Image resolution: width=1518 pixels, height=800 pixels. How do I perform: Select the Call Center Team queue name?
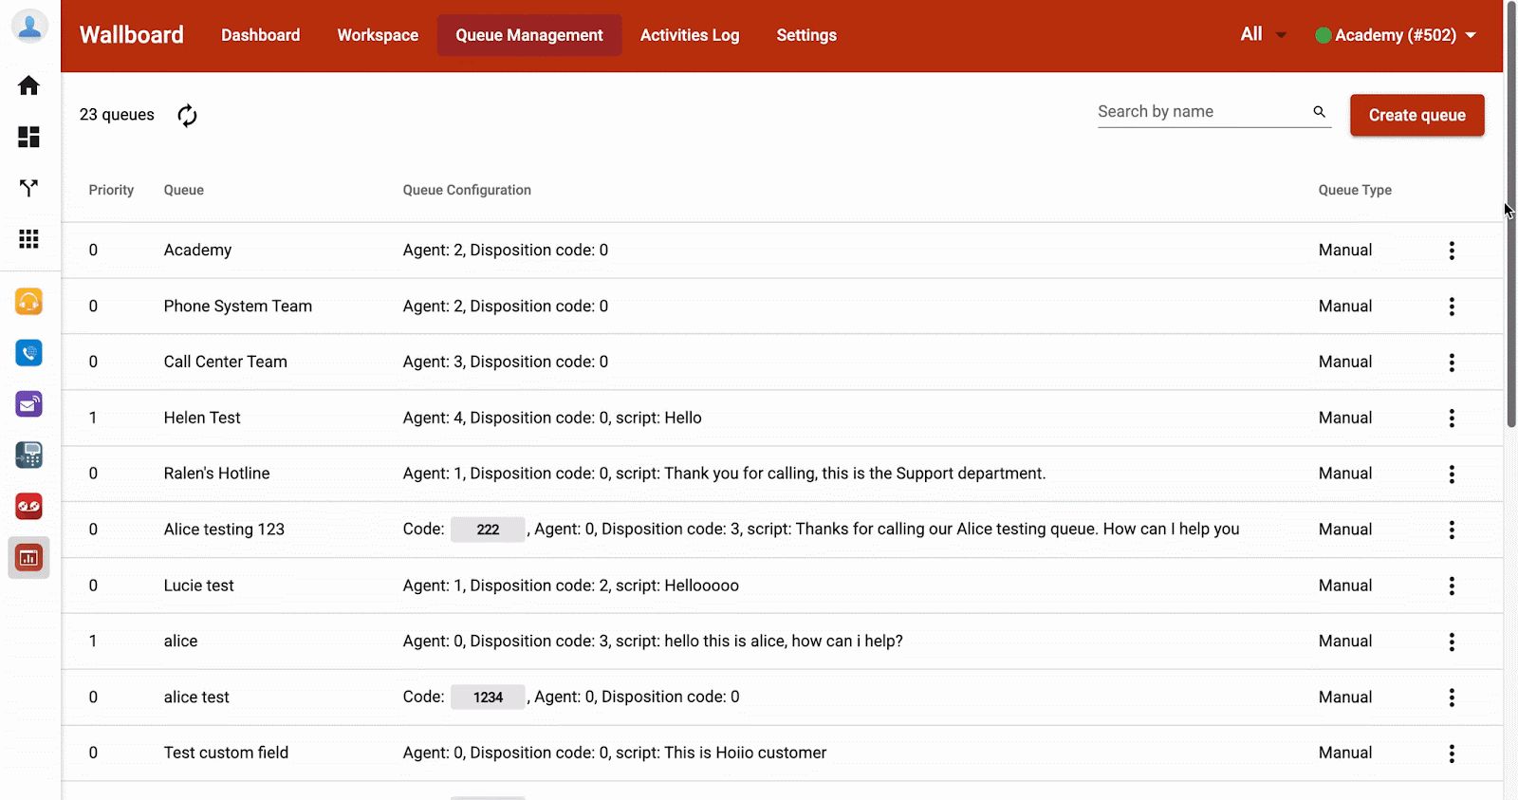[226, 362]
